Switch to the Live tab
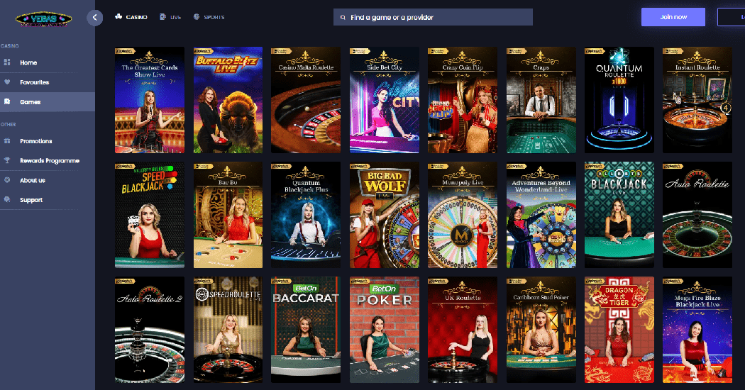Screen dimensions: 745x390 pyautogui.click(x=171, y=17)
